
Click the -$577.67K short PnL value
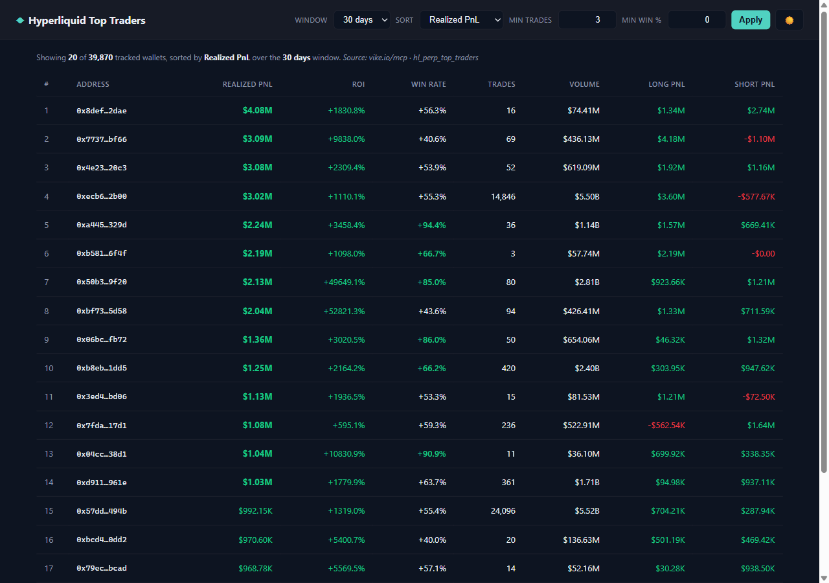coord(756,196)
